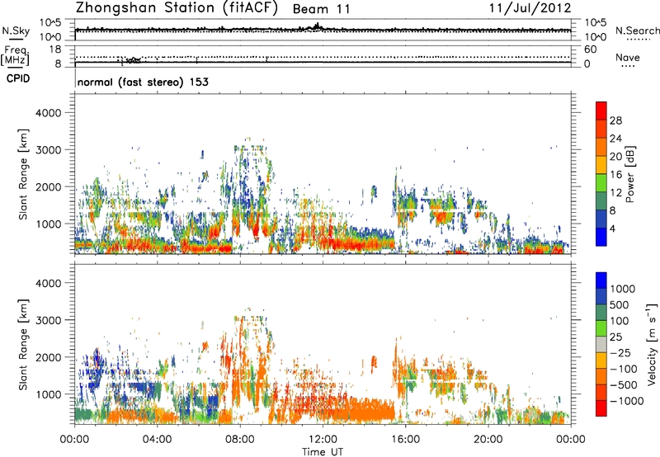Click the '18' tick on the frequency axis
This screenshot has height=457, width=660.
coord(54,49)
